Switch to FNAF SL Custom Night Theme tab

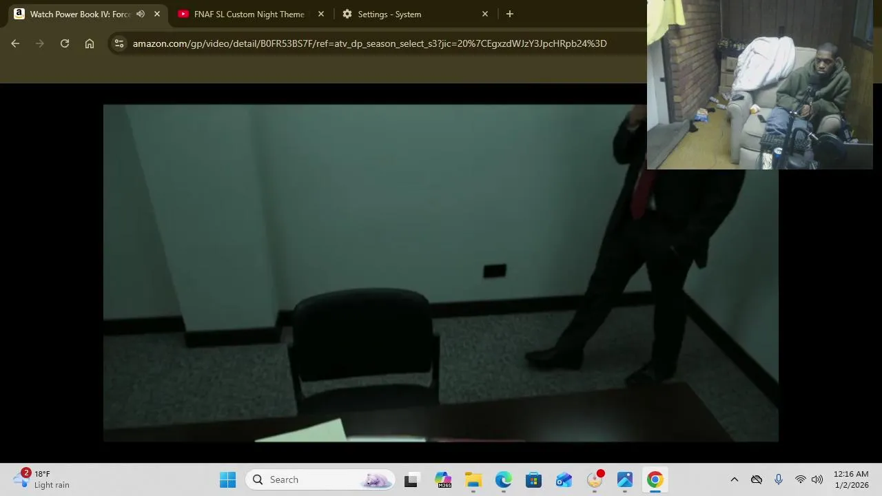pos(249,14)
